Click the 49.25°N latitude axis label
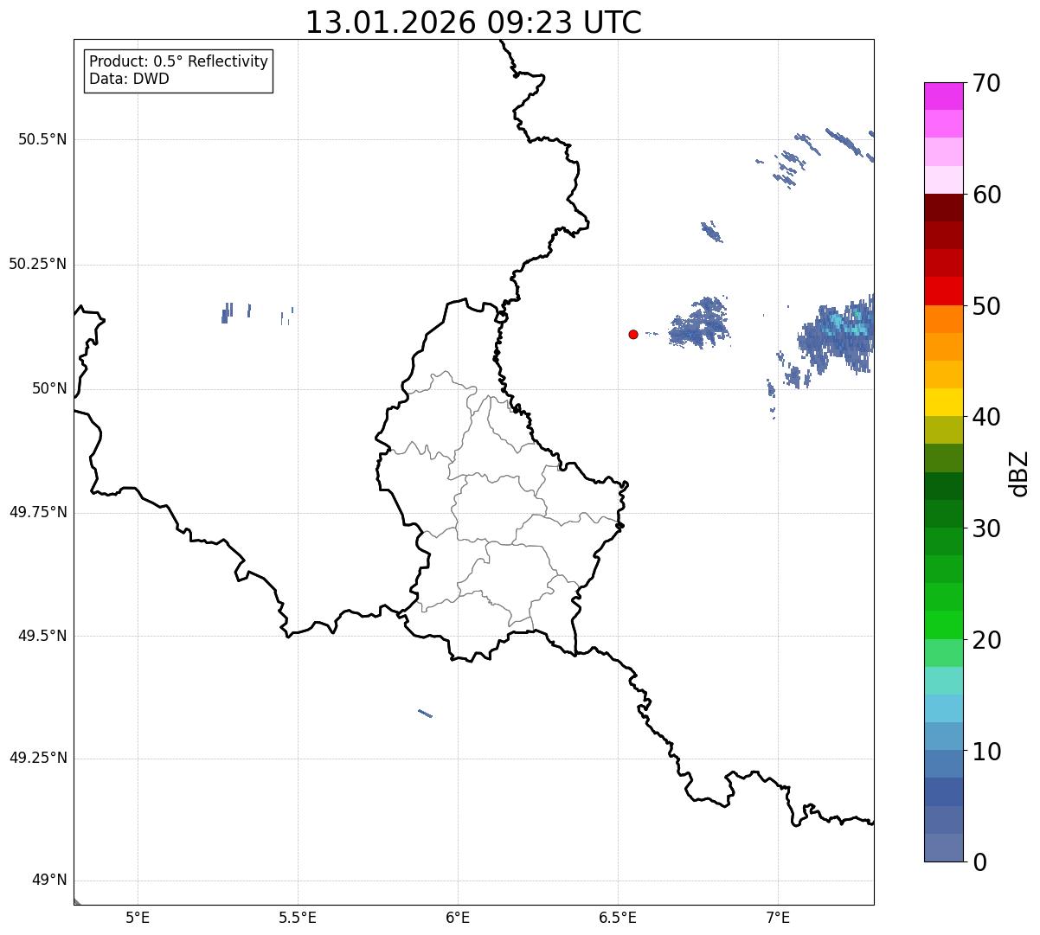Screen dimensions: 1040x935 37,759
